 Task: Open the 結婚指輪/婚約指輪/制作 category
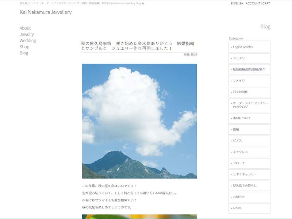pyautogui.click(x=250, y=69)
